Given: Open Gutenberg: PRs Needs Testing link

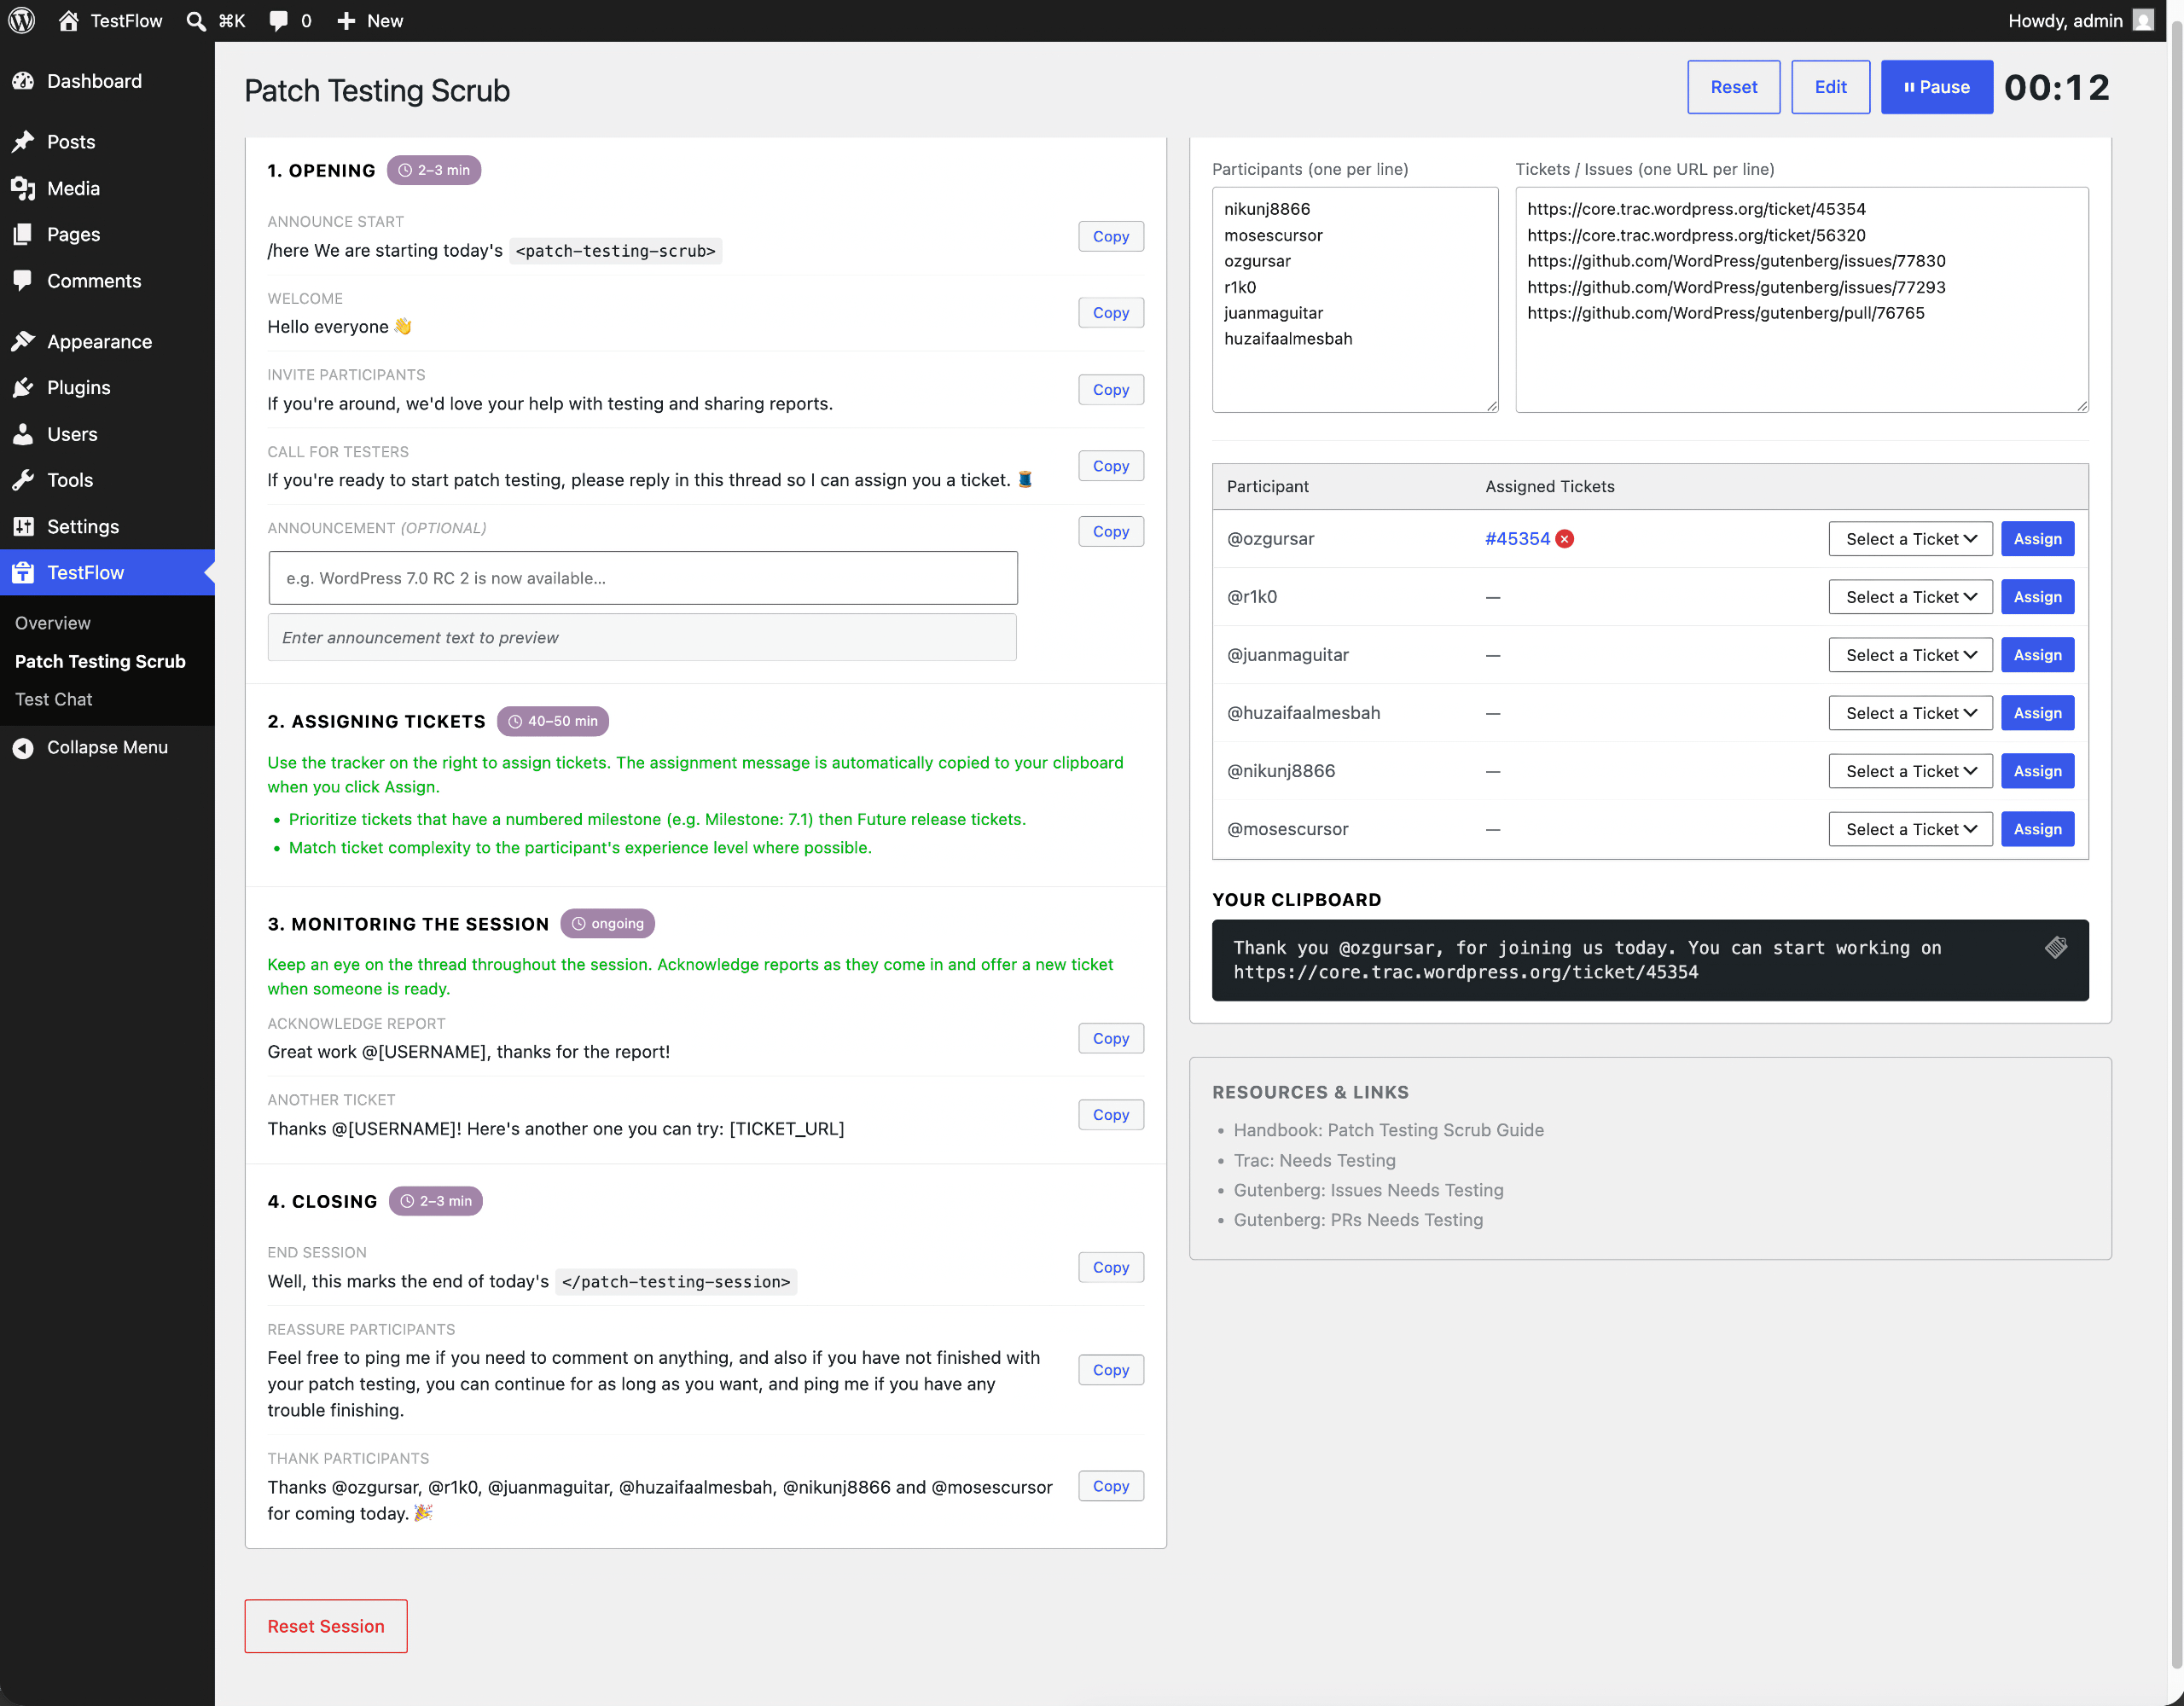Looking at the screenshot, I should (x=1358, y=1220).
